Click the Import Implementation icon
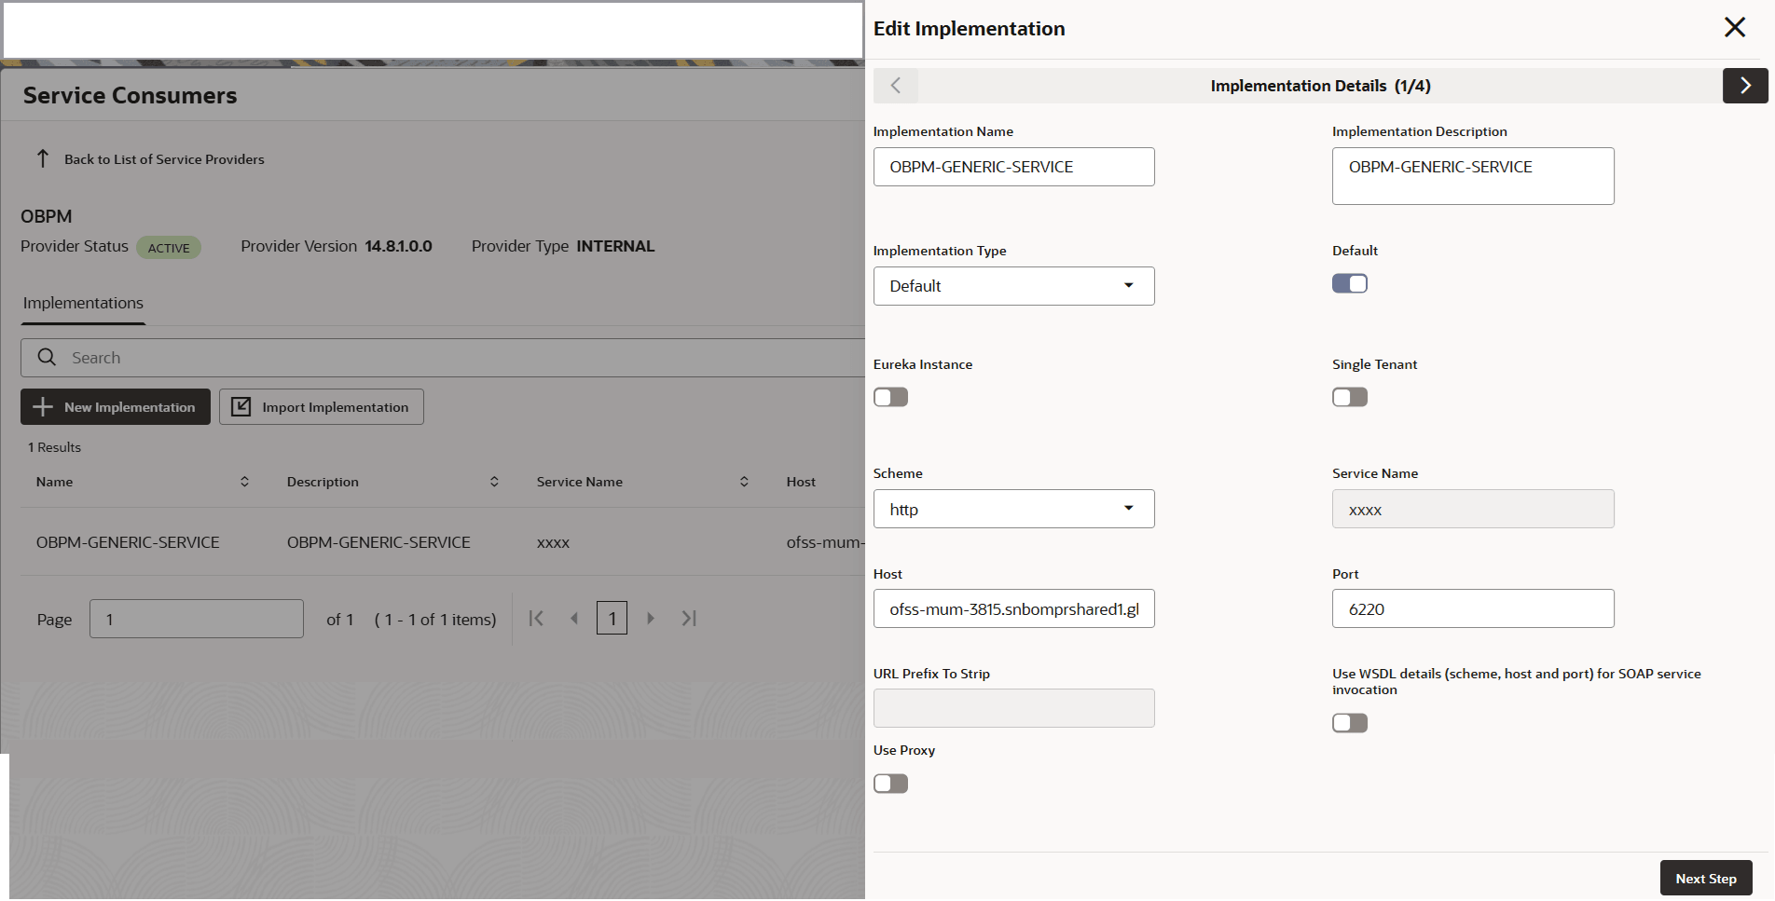 [x=241, y=407]
